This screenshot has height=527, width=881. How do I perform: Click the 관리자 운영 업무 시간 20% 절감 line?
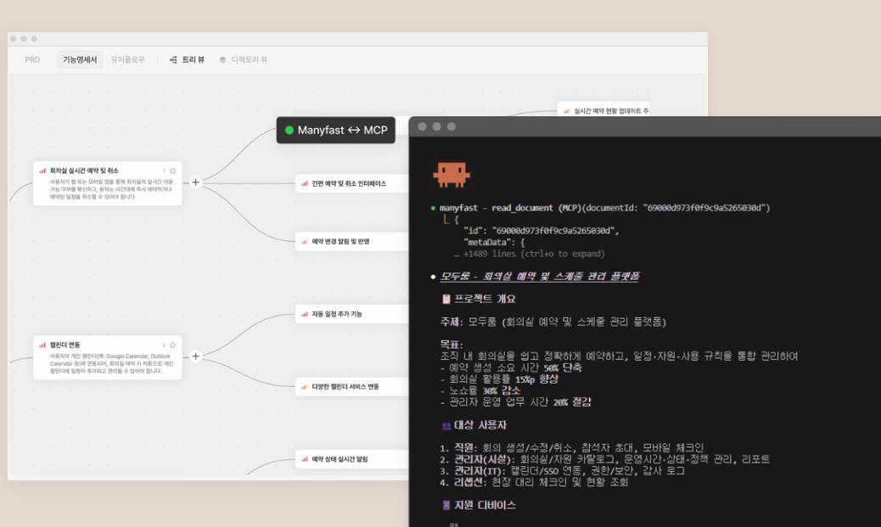[x=516, y=402]
